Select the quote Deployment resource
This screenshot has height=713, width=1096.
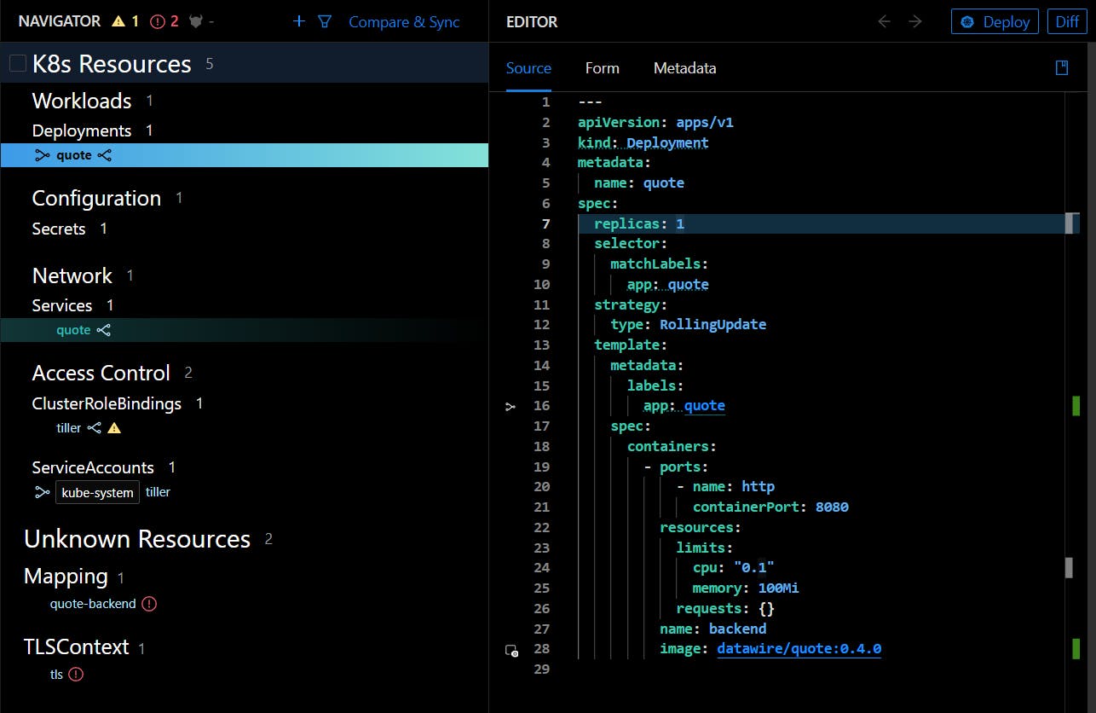(x=245, y=155)
